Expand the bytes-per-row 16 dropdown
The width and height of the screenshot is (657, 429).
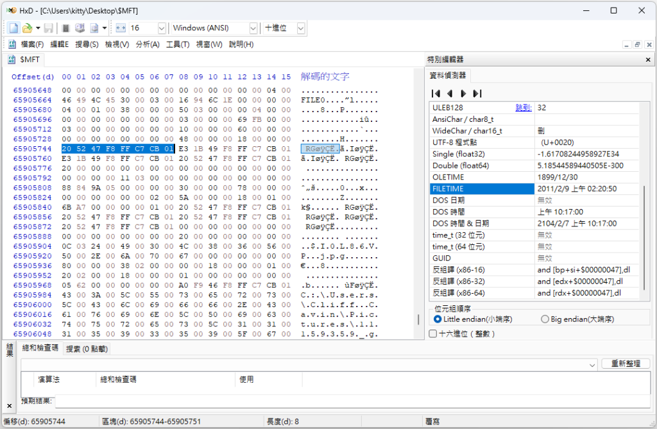click(x=162, y=28)
